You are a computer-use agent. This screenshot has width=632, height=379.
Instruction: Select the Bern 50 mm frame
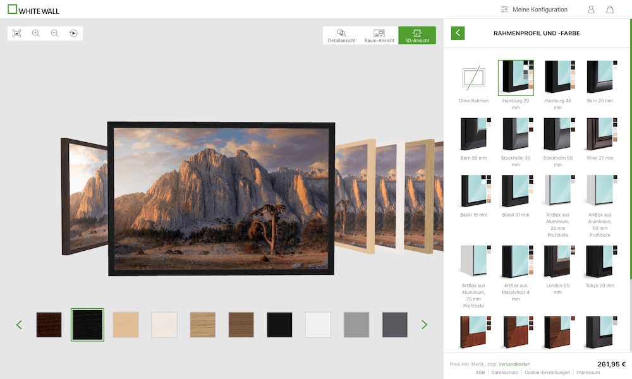[x=473, y=140]
